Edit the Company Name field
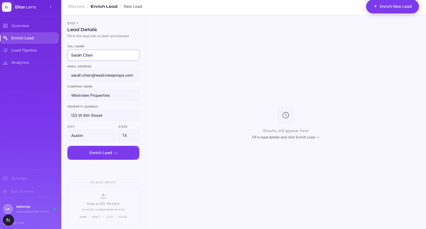The height and width of the screenshot is (229, 426). pyautogui.click(x=103, y=95)
